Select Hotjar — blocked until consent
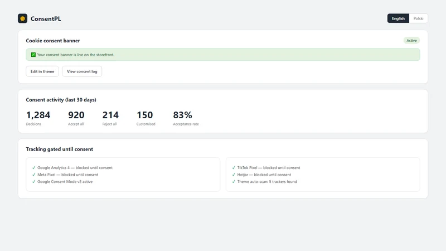 click(264, 175)
